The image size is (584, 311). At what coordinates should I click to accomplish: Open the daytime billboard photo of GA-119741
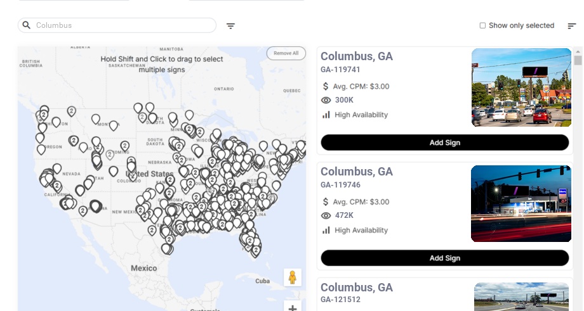pyautogui.click(x=521, y=87)
